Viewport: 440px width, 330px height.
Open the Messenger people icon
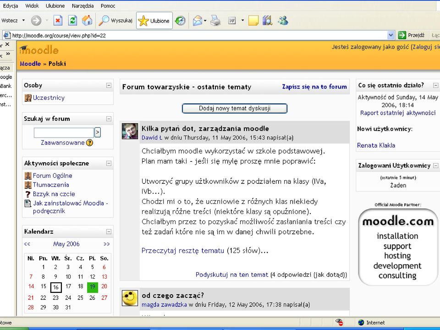(x=283, y=21)
